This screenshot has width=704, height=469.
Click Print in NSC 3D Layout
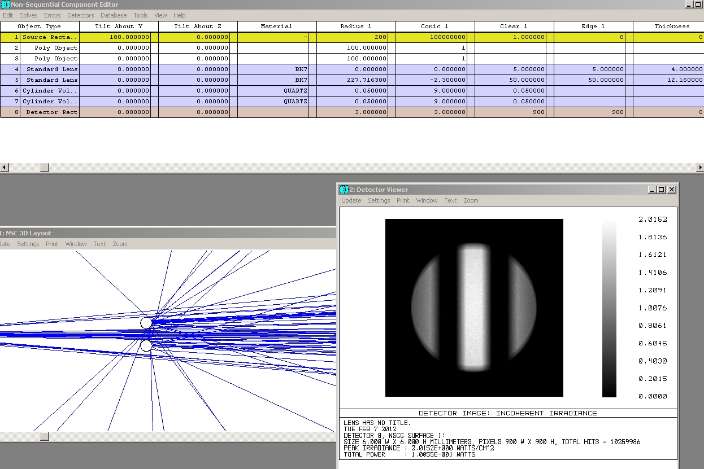tap(52, 244)
